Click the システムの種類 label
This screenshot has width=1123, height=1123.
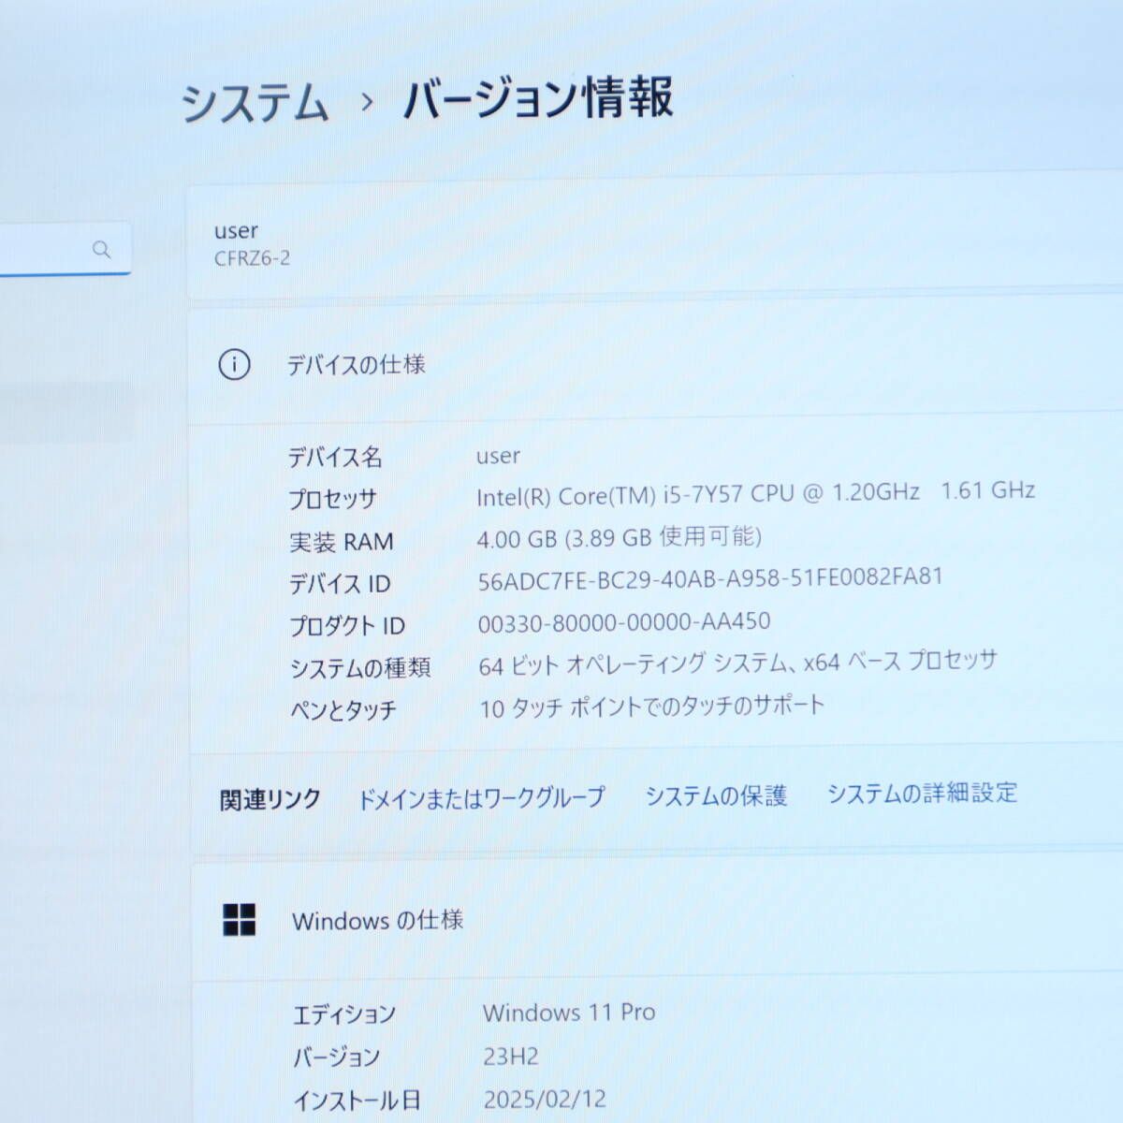pyautogui.click(x=360, y=668)
